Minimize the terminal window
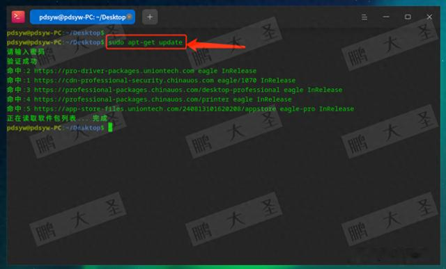 (386, 17)
